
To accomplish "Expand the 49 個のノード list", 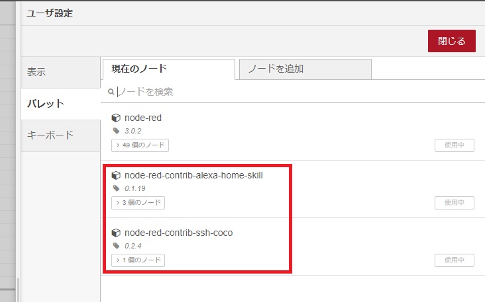I will pos(140,145).
